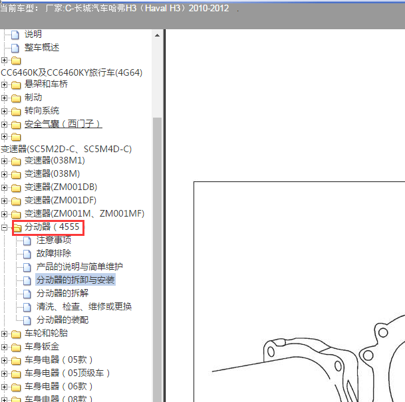Viewport: 405px width, 402px height.
Task: Click the 车身钣金 folder icon
Action: (16, 348)
